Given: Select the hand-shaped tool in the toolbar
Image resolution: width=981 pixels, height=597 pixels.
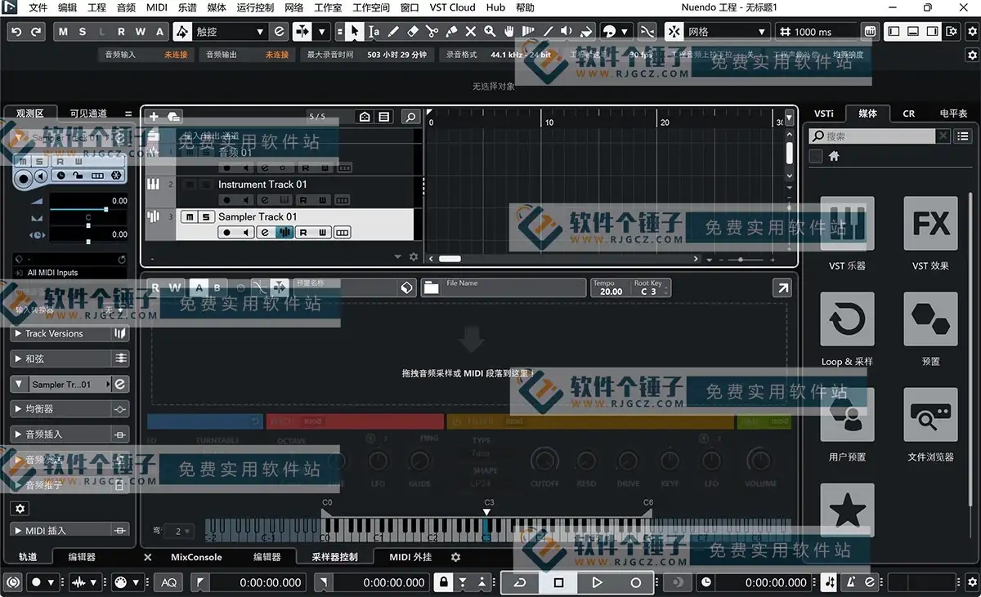Looking at the screenshot, I should coord(509,32).
